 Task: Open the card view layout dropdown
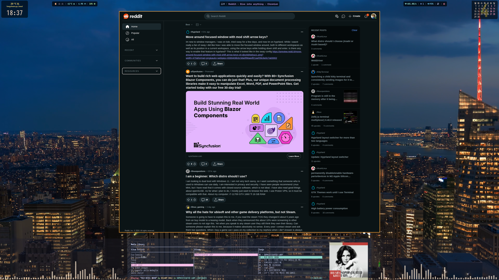tap(199, 25)
